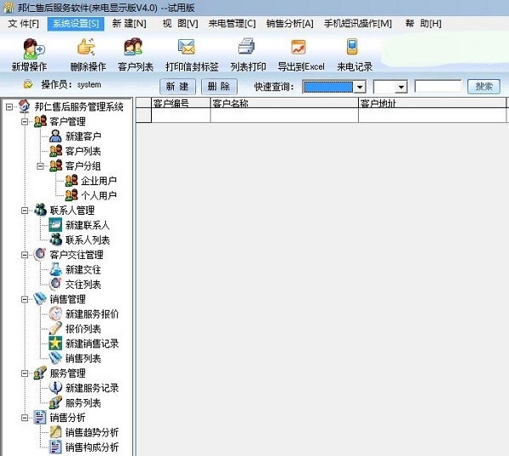Click the empty row selector cell in table
Screen dimensions: 509x456
[143, 115]
